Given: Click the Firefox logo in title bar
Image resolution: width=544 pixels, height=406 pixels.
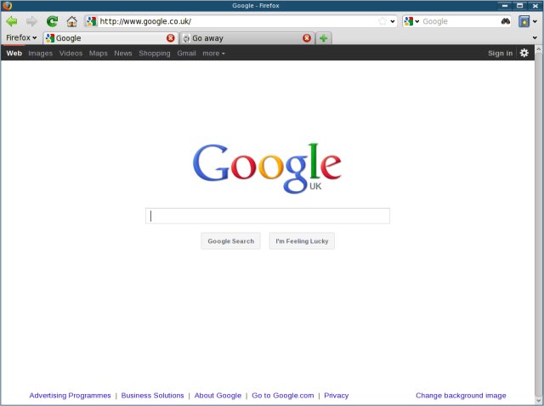Looking at the screenshot, I should (7, 6).
